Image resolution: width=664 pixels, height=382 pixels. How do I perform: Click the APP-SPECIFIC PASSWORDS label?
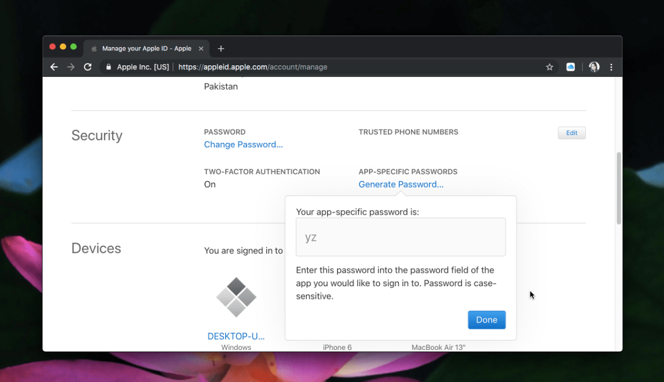[x=408, y=172]
